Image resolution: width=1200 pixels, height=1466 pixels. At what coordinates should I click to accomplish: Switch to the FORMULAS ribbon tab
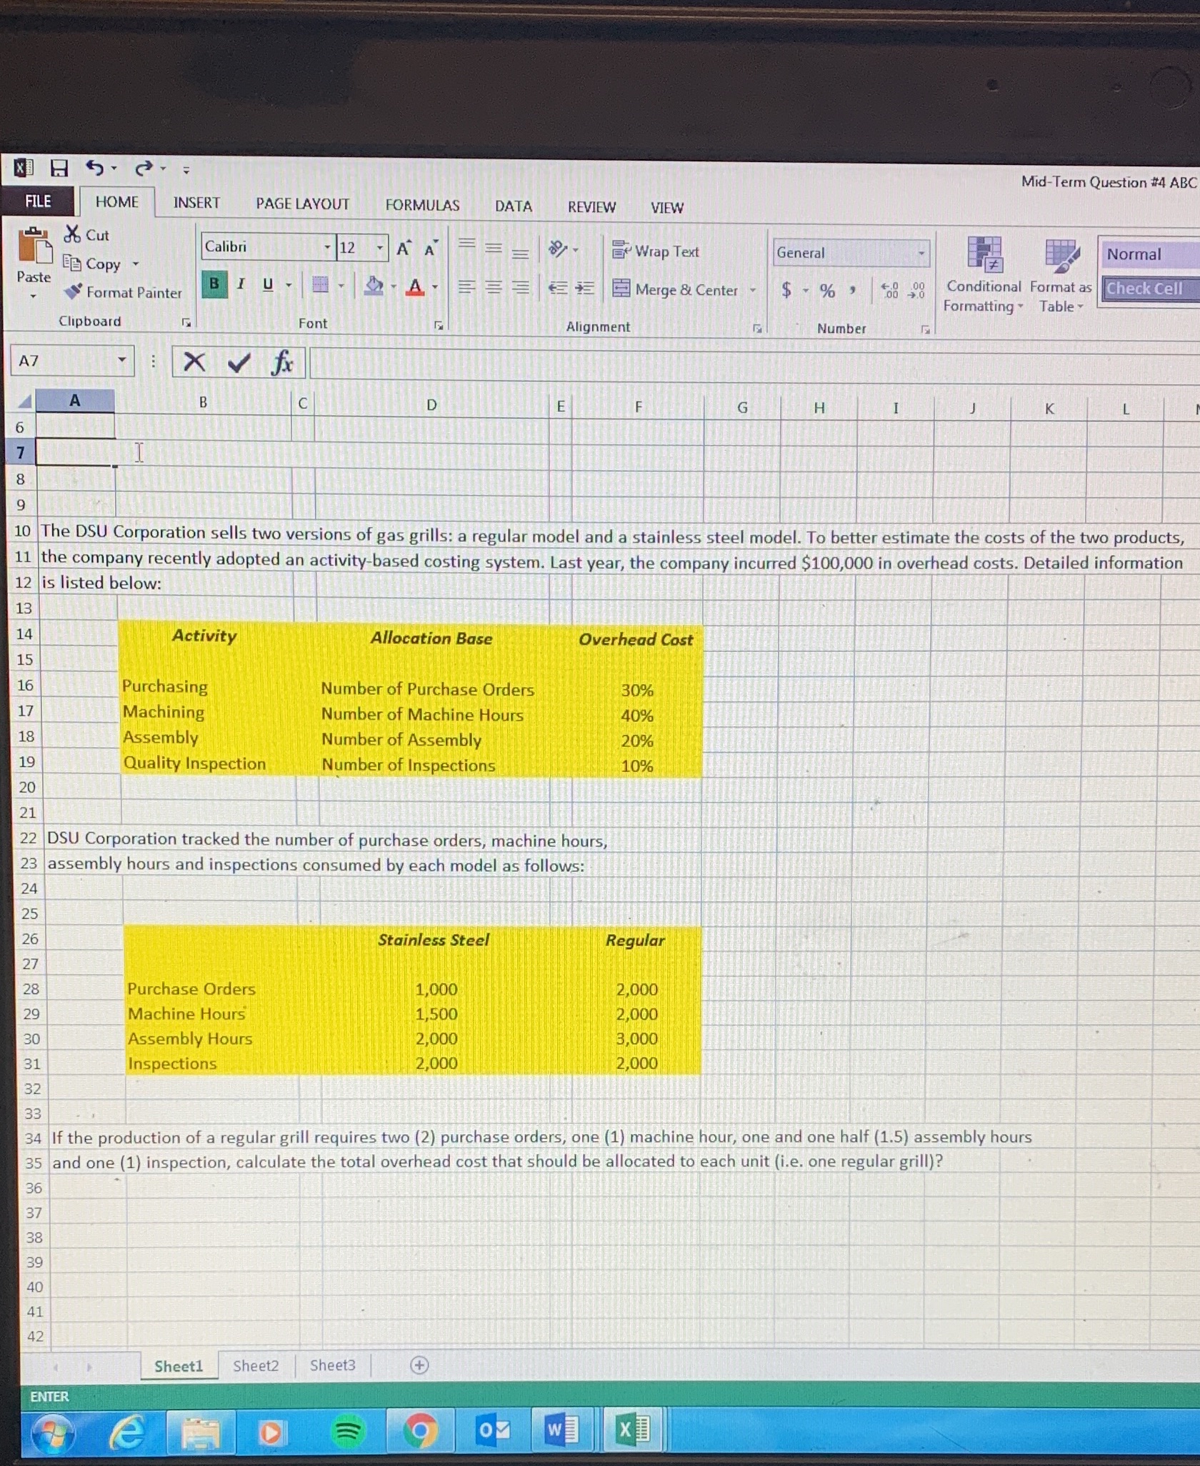pos(421,206)
